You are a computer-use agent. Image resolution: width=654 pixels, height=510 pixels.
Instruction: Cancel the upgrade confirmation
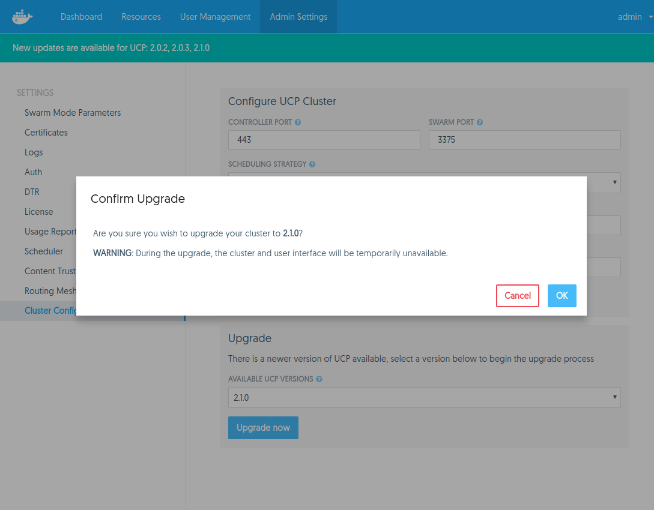[x=517, y=296]
